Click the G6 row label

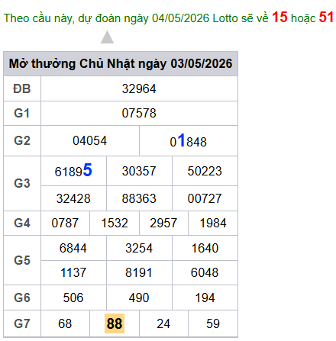(22, 298)
